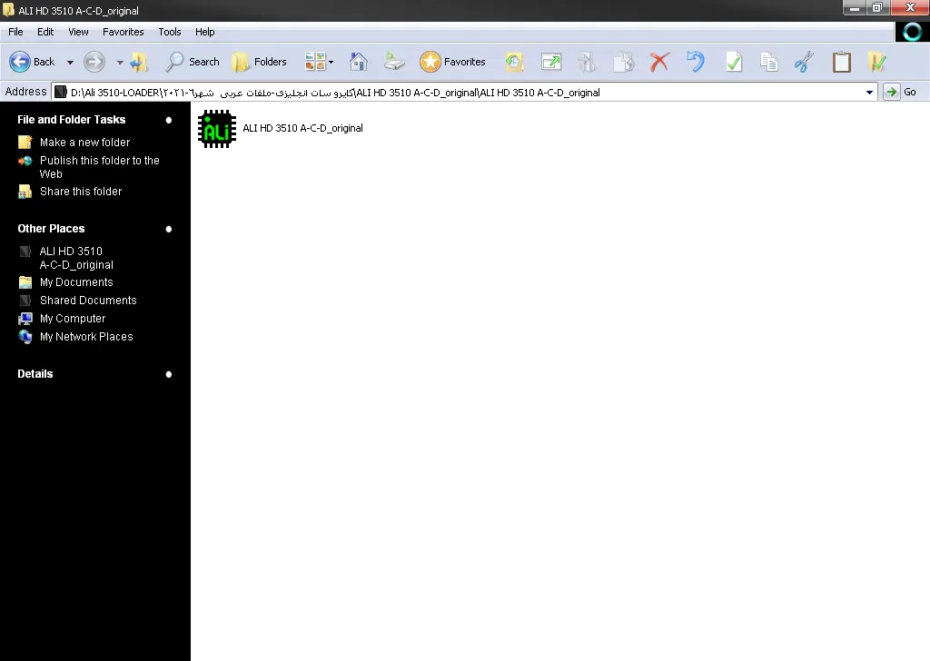Click the address bar folder icon
Screen dimensions: 930x661
pyautogui.click(x=61, y=93)
